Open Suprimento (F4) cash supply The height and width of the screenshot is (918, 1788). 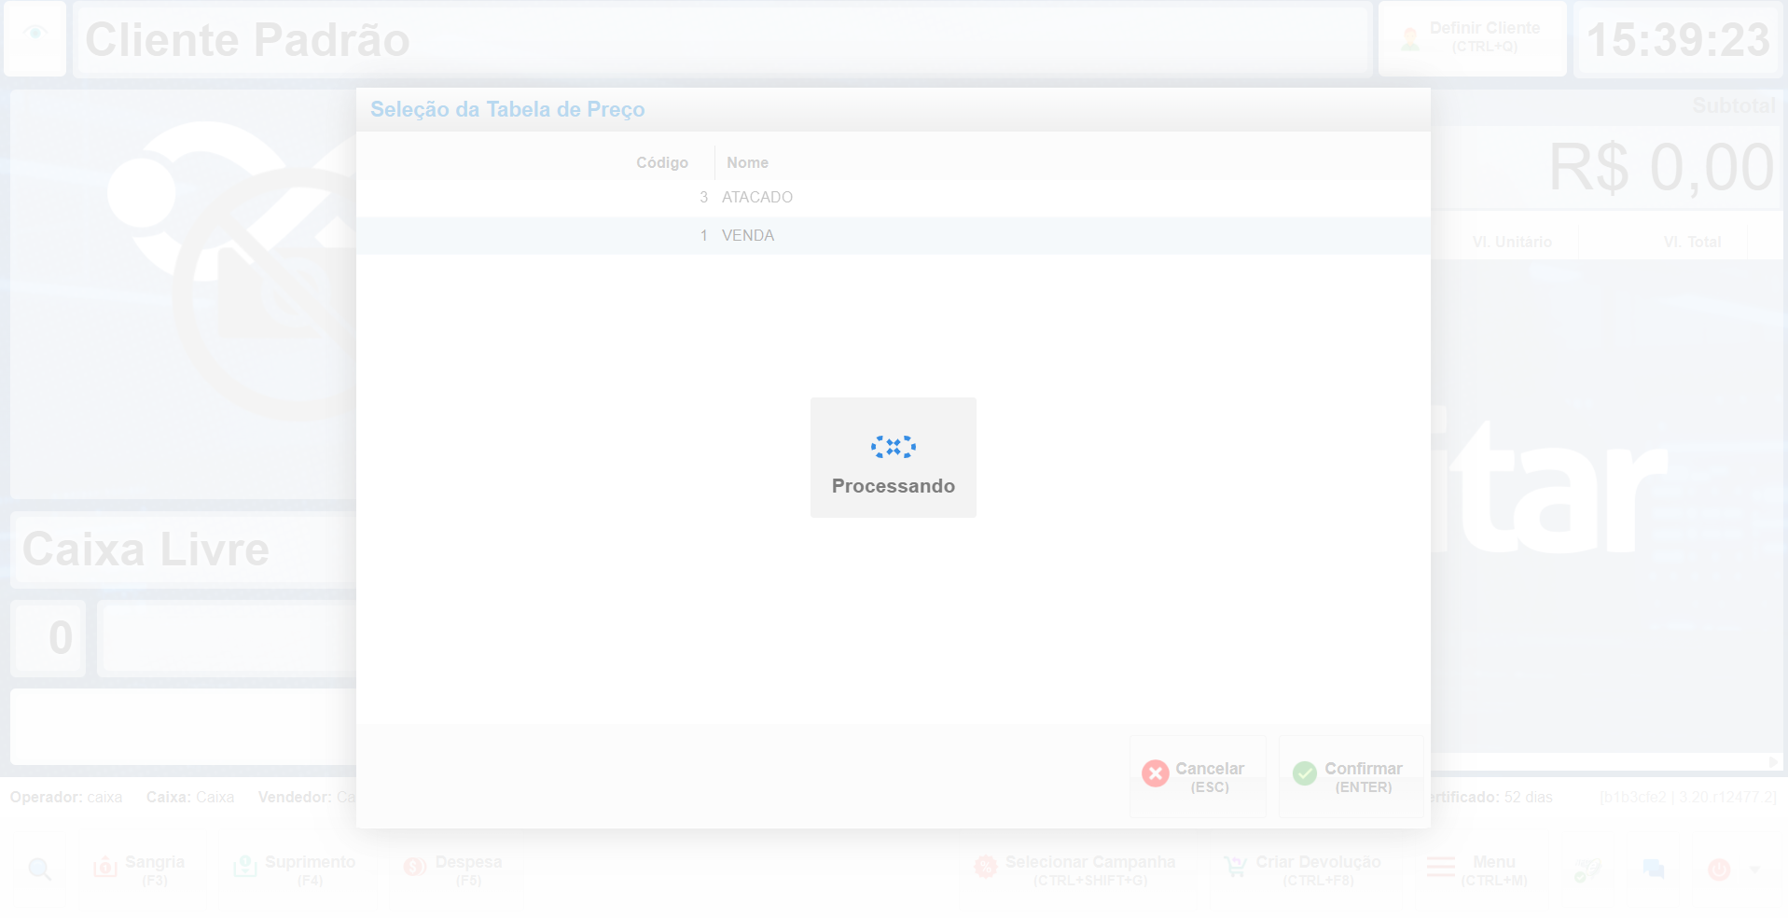pos(295,869)
